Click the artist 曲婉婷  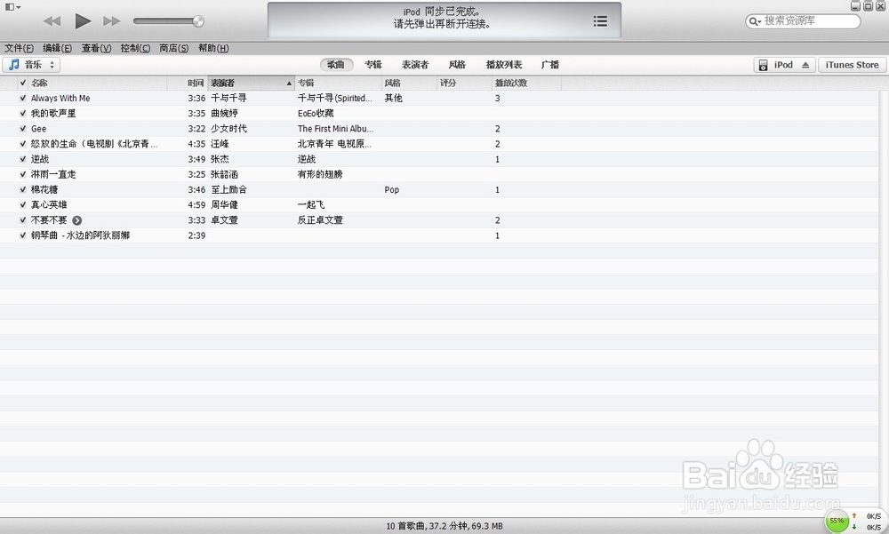coord(225,114)
